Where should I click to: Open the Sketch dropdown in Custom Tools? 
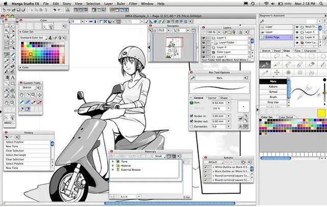[28, 88]
